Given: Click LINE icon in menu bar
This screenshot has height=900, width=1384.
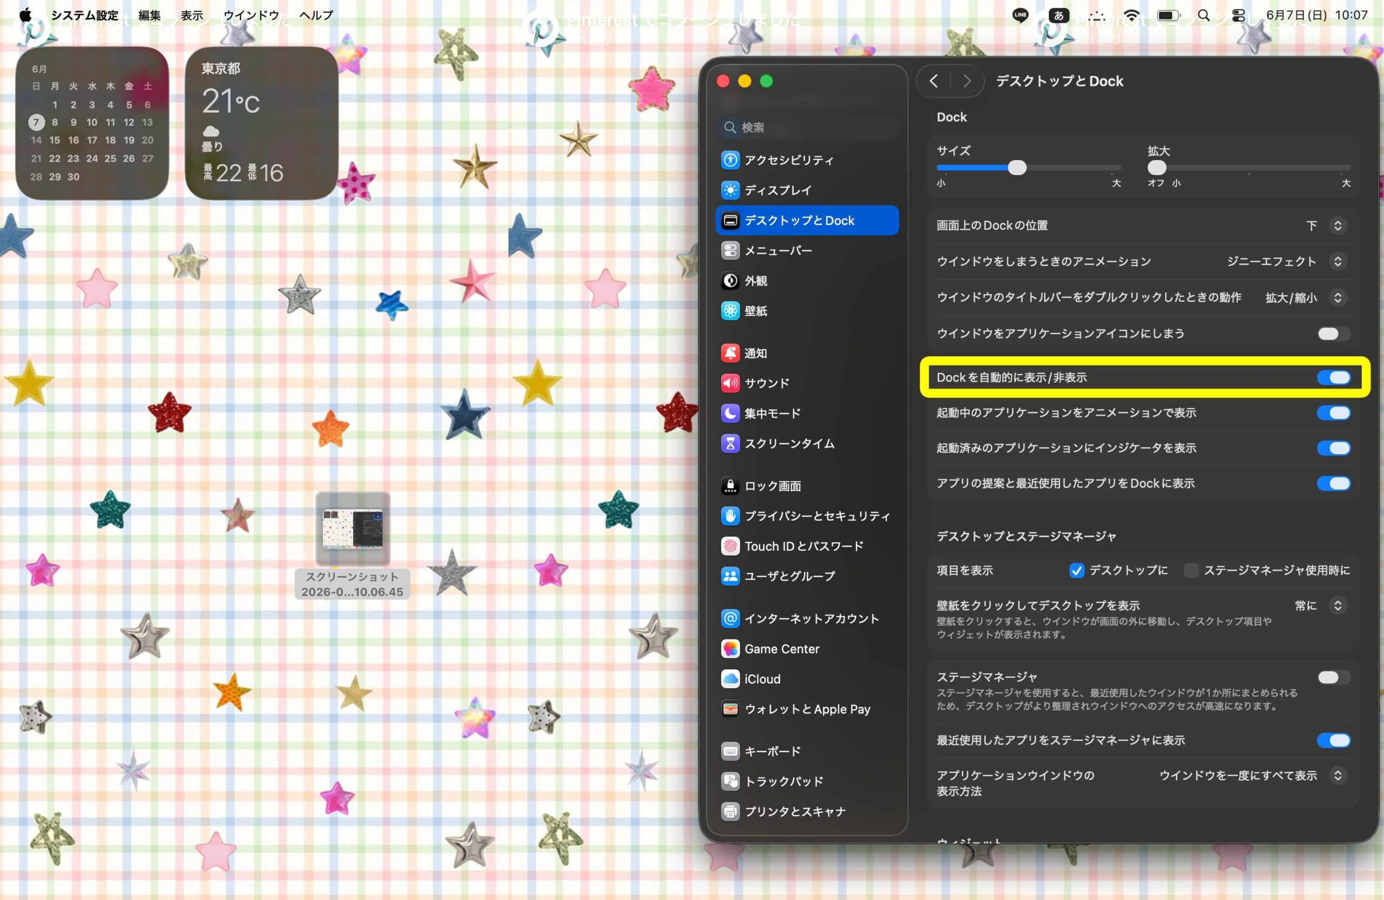Looking at the screenshot, I should [1020, 15].
